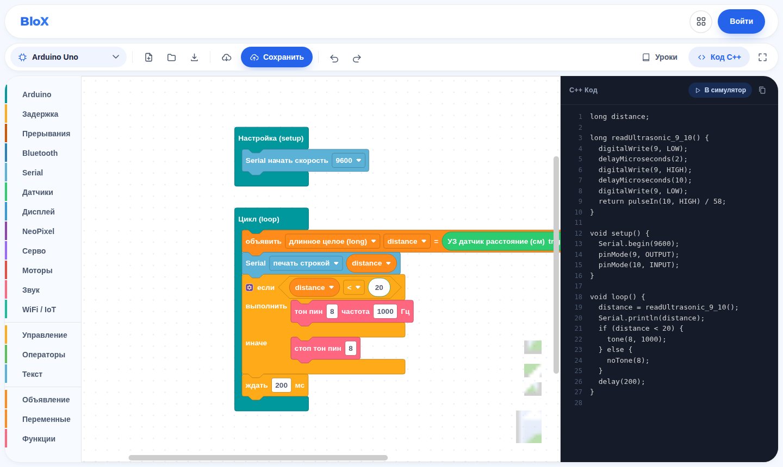783x467 pixels.
Task: Click the 200 ms delay field
Action: [x=281, y=385]
